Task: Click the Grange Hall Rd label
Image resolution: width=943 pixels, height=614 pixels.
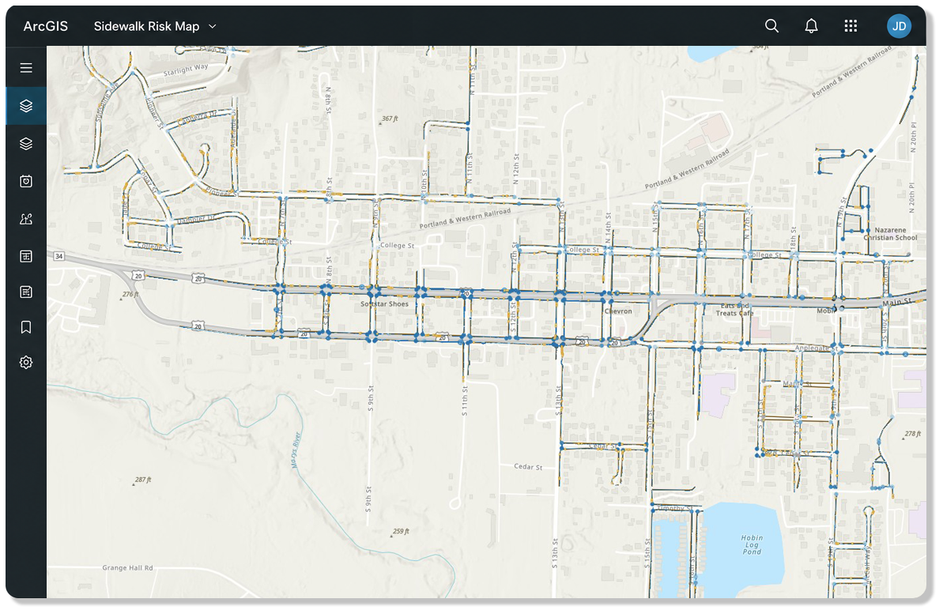Action: pos(127,567)
